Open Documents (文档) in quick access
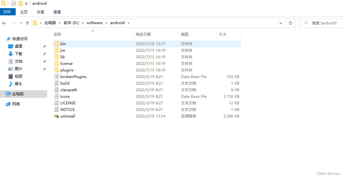 19,61
